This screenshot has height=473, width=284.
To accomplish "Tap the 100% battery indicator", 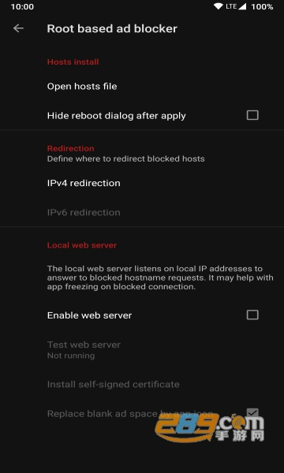I will click(x=262, y=6).
